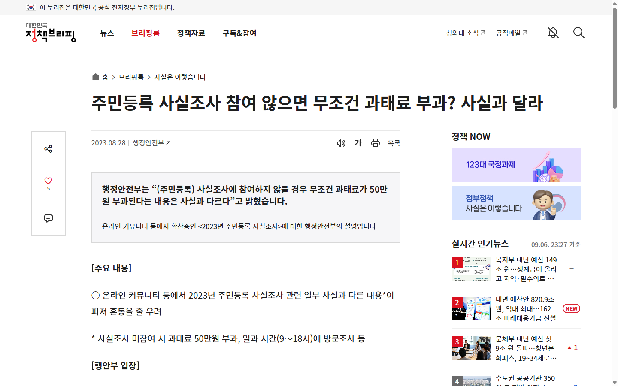Go to the 홈 breadcrumb link

(105, 77)
